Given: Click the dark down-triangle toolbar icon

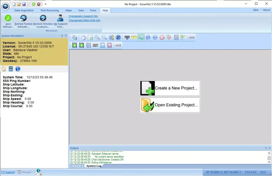Looking at the screenshot, I should (127, 37).
